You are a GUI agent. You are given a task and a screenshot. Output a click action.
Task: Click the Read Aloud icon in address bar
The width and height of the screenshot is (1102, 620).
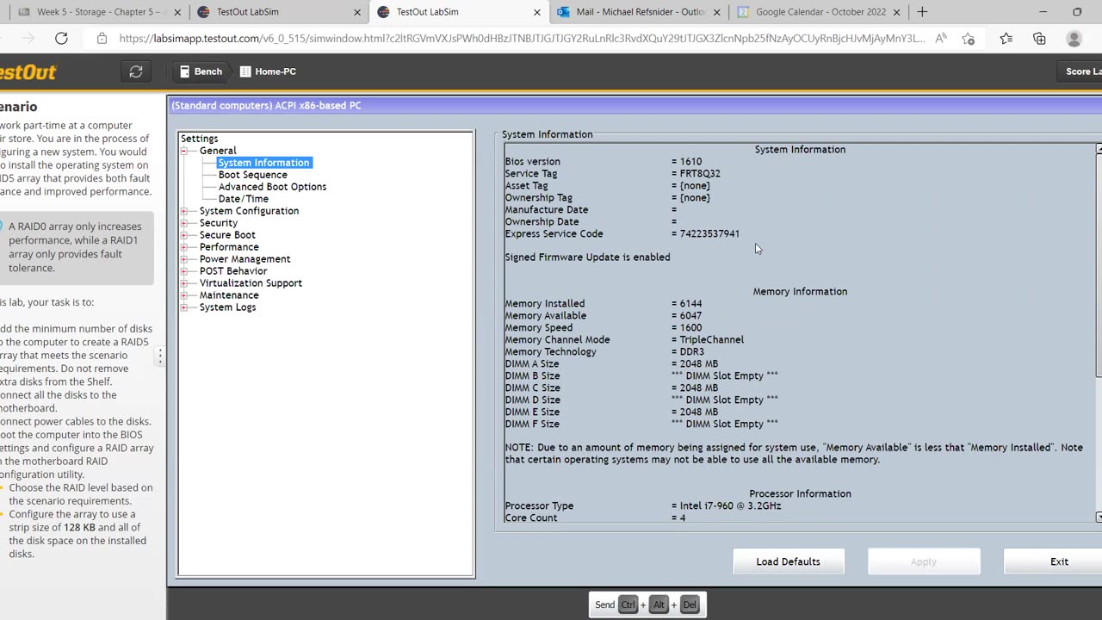click(941, 39)
